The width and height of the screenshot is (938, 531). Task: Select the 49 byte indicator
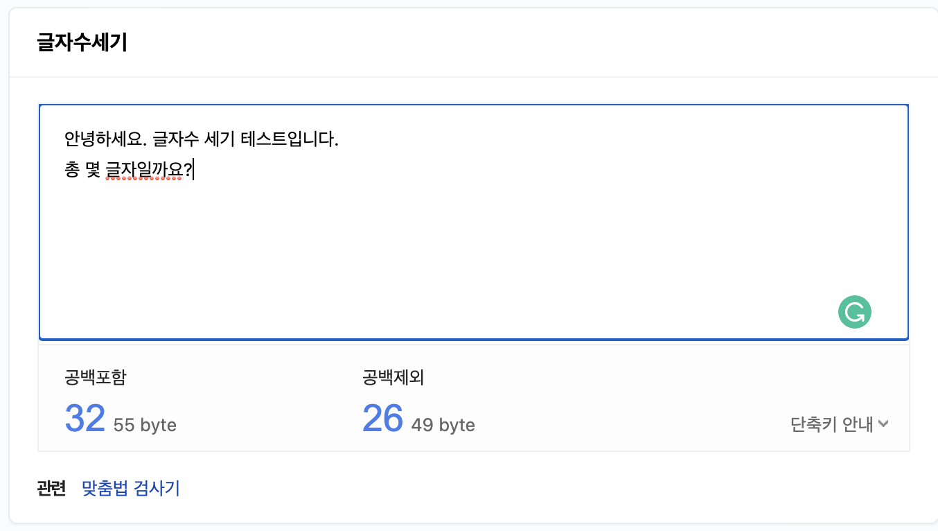(x=443, y=425)
